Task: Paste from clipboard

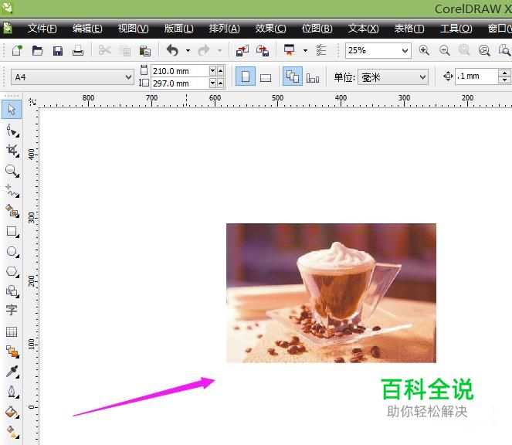Action: [144, 51]
